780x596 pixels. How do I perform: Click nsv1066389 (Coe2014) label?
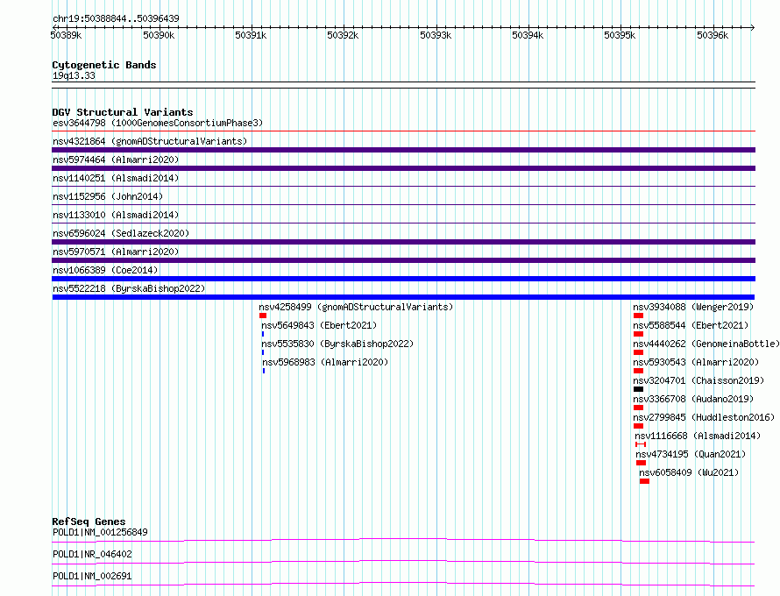tap(105, 270)
